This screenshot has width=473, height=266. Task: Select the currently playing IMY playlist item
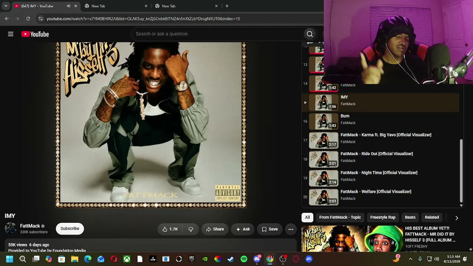pyautogui.click(x=381, y=102)
